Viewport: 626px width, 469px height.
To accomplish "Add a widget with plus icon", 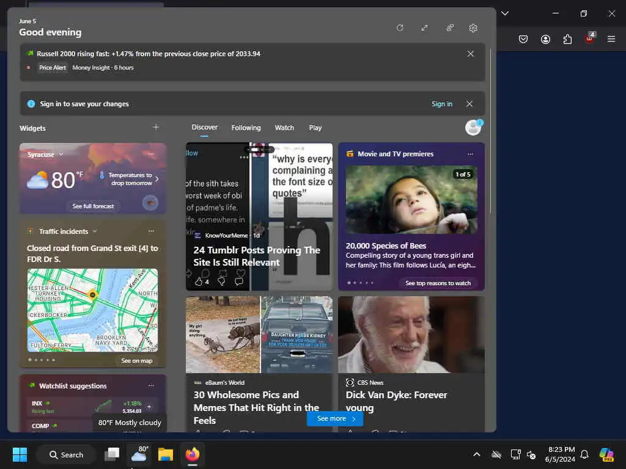I will pyautogui.click(x=156, y=127).
